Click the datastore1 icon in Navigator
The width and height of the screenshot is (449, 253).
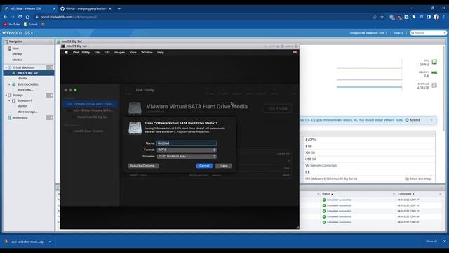click(14, 101)
